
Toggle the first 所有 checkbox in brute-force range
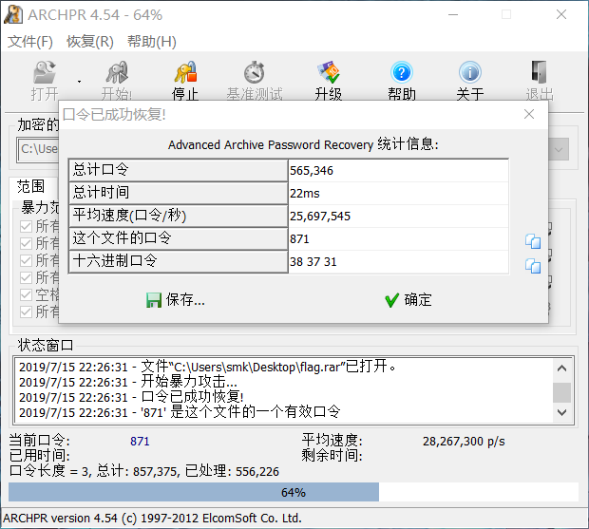26,226
